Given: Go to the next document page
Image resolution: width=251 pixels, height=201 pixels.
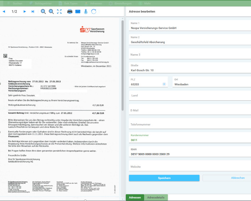Looking at the screenshot, I should [x=25, y=12].
